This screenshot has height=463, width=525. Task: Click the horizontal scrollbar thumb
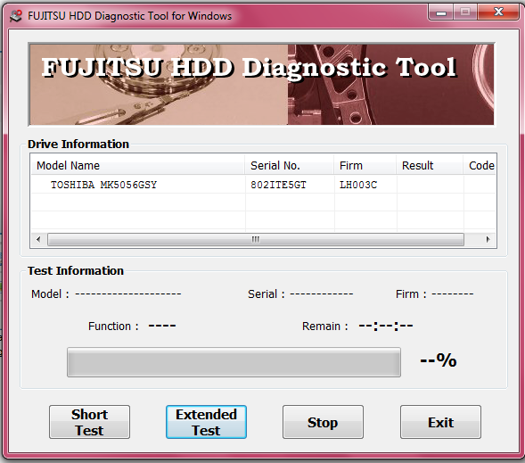(256, 239)
